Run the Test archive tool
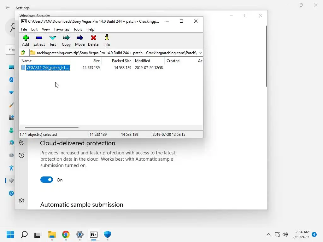Screen dimensions: 323x242 pos(53,40)
